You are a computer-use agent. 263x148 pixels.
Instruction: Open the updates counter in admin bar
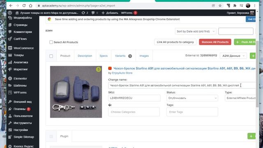85,13
